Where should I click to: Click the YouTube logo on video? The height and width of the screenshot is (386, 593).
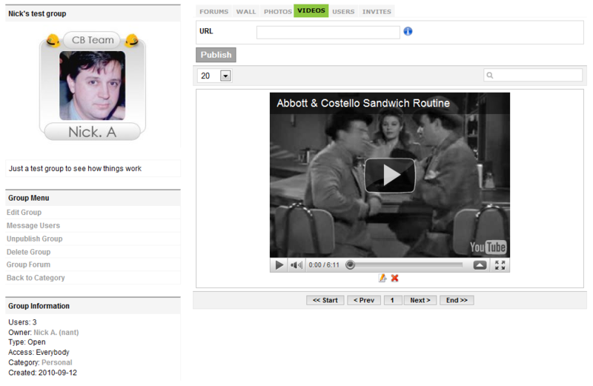[x=488, y=247]
